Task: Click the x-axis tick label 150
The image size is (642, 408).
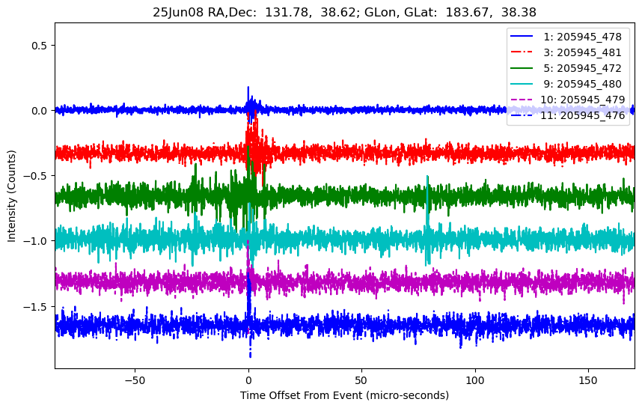Action: point(588,380)
